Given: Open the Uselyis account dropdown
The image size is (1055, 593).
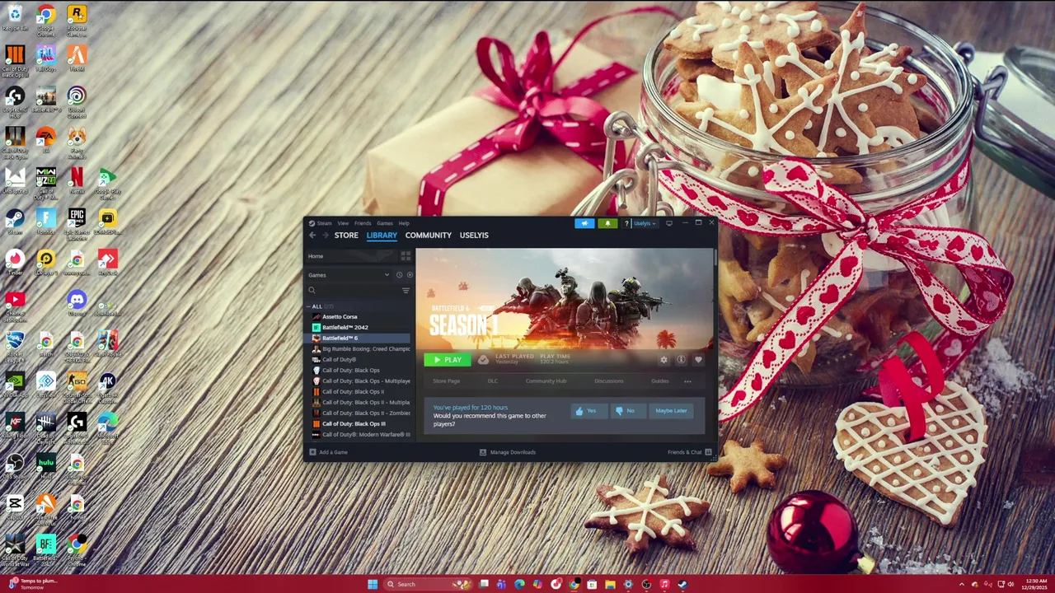Looking at the screenshot, I should tap(645, 223).
